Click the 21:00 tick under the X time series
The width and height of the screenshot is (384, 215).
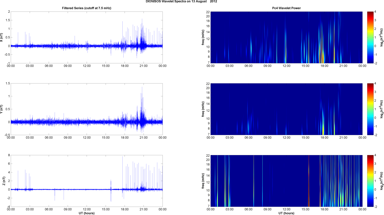pos(144,66)
